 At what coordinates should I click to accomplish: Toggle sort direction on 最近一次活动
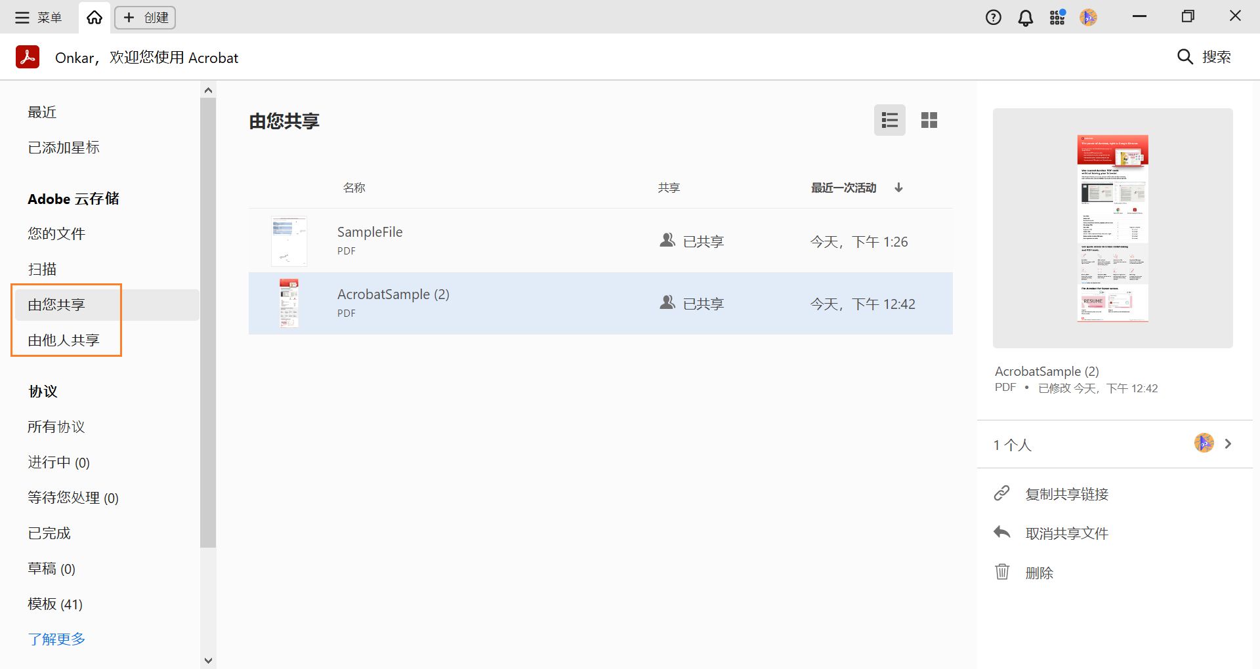click(x=898, y=188)
